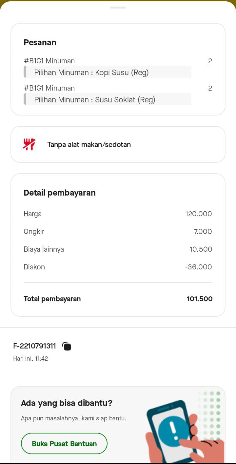
Task: Tap the no-cutlery fork and spoon icon
Action: [x=29, y=144]
